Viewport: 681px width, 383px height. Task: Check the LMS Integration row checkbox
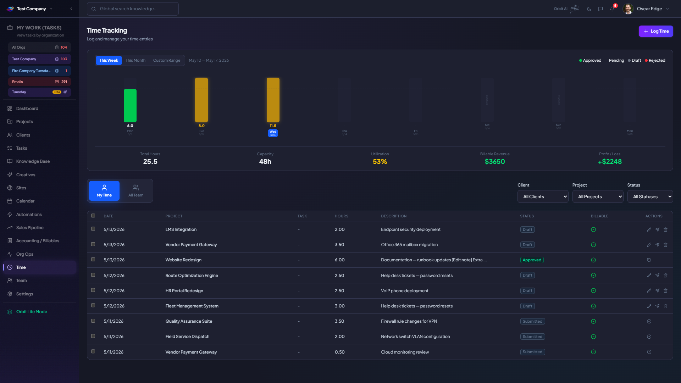tap(93, 229)
